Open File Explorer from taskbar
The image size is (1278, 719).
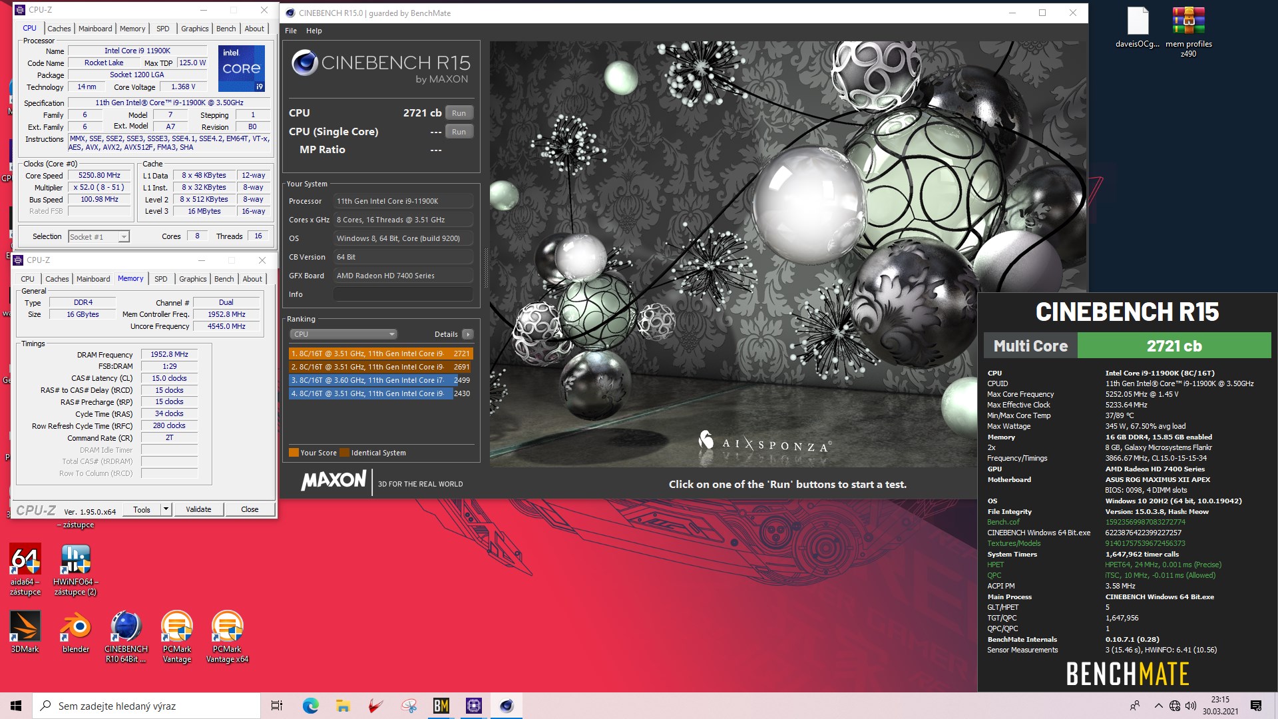343,706
